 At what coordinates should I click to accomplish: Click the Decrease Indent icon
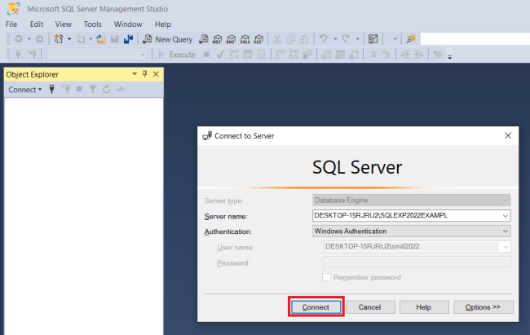coord(405,55)
